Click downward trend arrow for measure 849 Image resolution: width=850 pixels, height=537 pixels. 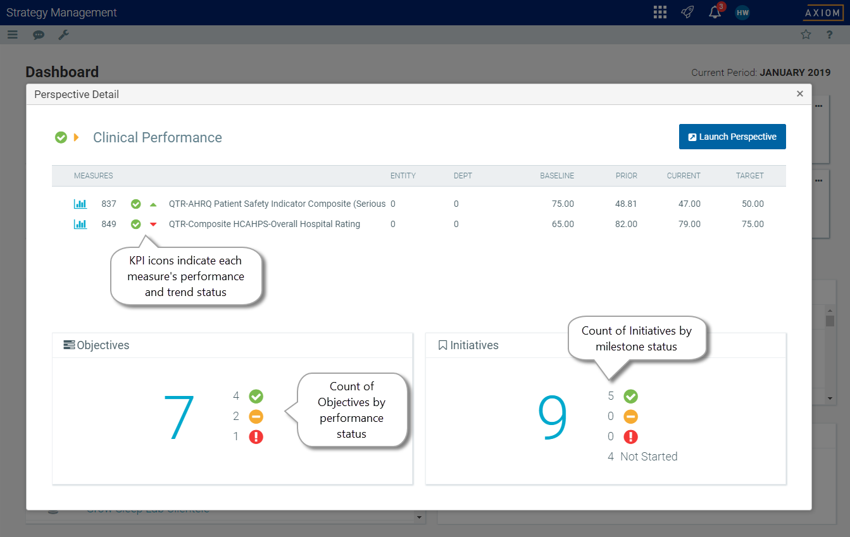(153, 225)
